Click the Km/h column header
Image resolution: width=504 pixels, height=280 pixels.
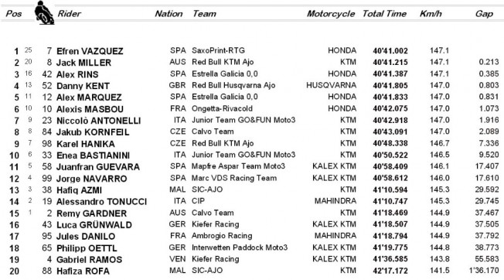[x=431, y=14]
